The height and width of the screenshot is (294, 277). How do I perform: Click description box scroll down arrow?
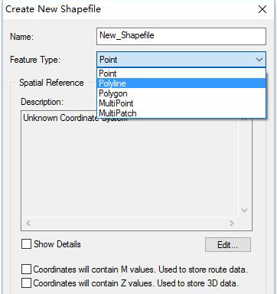(x=244, y=211)
